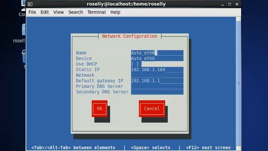This screenshot has height=151, width=268.
Task: Click the 'Secondary DNS Server' label
Action: pos(102,92)
